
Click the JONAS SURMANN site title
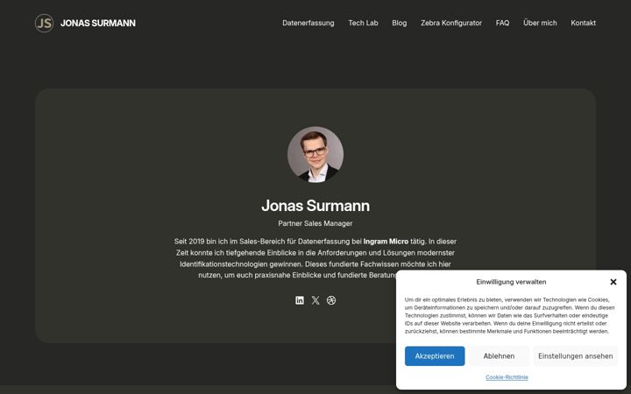click(x=98, y=23)
